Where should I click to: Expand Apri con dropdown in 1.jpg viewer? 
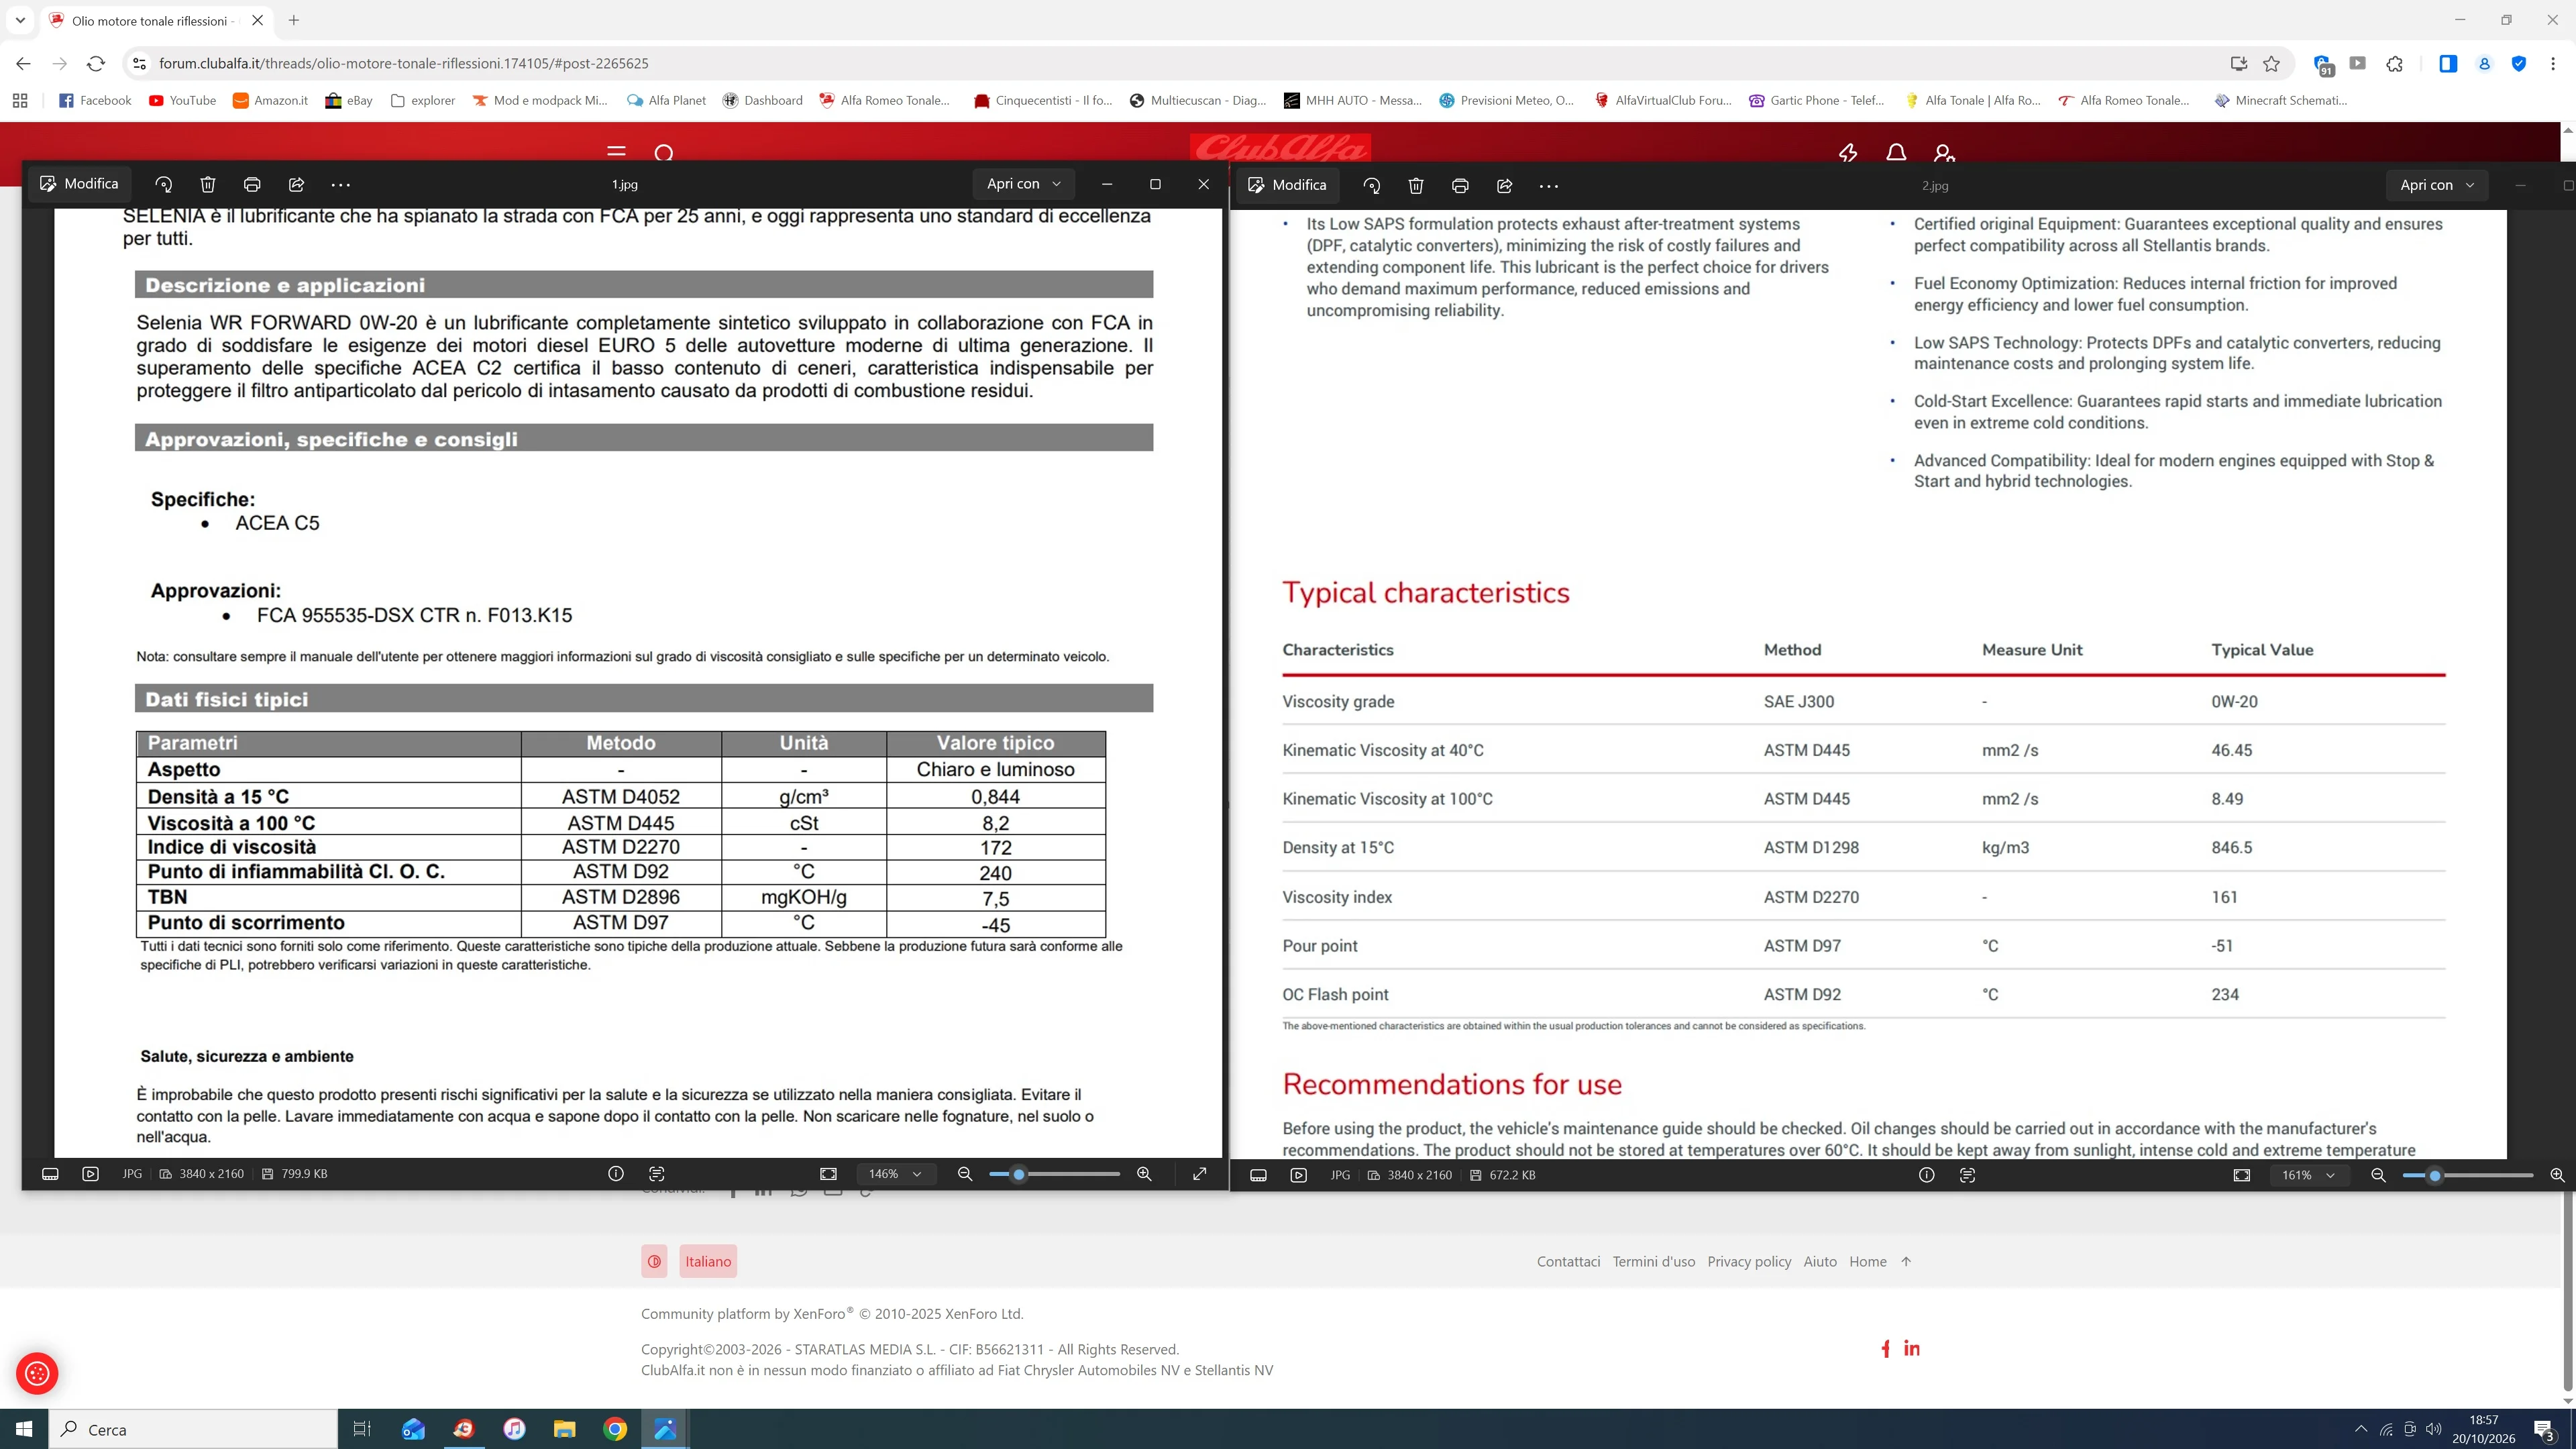1024,184
